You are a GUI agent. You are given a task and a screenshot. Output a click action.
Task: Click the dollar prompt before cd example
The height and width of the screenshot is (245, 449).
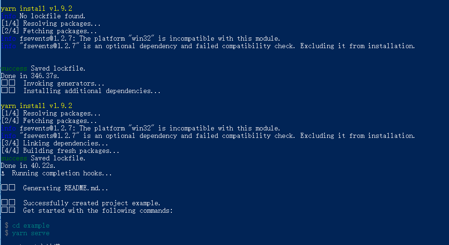coord(7,225)
